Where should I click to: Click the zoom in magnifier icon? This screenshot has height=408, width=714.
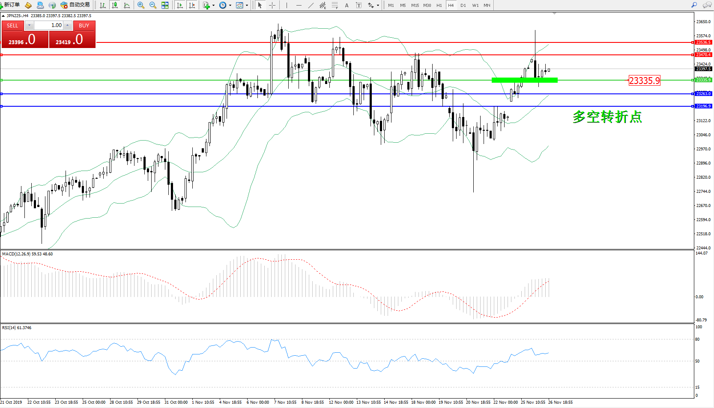(x=140, y=5)
